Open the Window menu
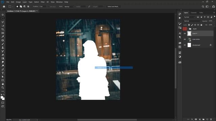The height and width of the screenshot is (121, 216). [59, 2]
